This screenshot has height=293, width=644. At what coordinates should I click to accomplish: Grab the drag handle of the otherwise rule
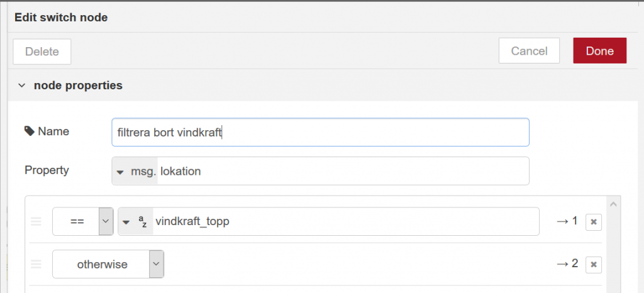pyautogui.click(x=36, y=264)
